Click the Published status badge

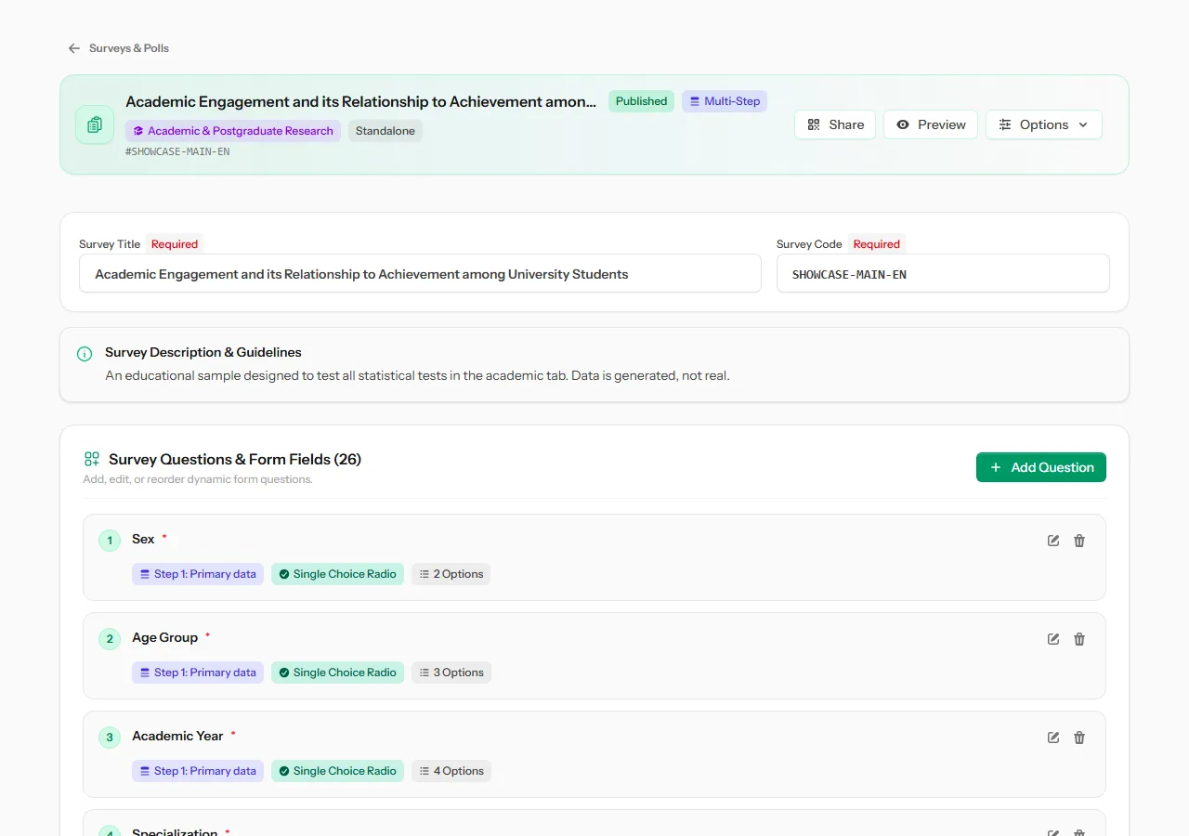[641, 101]
